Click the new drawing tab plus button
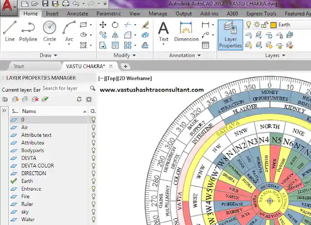This screenshot has height=225, width=311. [125, 66]
